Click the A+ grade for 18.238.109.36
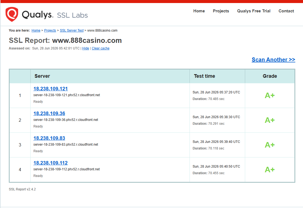This screenshot has width=303, height=208. click(x=270, y=120)
